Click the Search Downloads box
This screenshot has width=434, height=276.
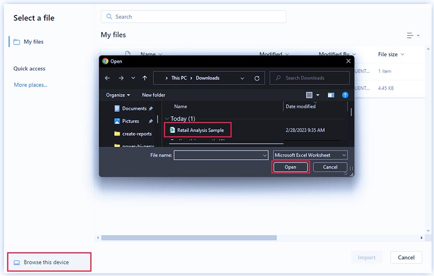tap(310, 78)
